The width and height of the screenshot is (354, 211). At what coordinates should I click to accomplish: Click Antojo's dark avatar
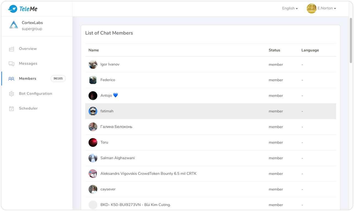pyautogui.click(x=93, y=96)
